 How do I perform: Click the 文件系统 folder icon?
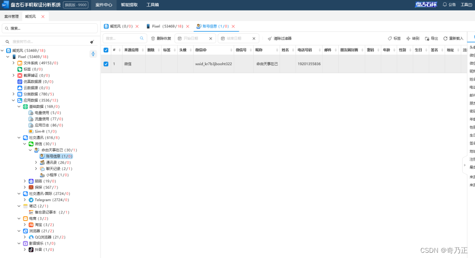point(19,63)
